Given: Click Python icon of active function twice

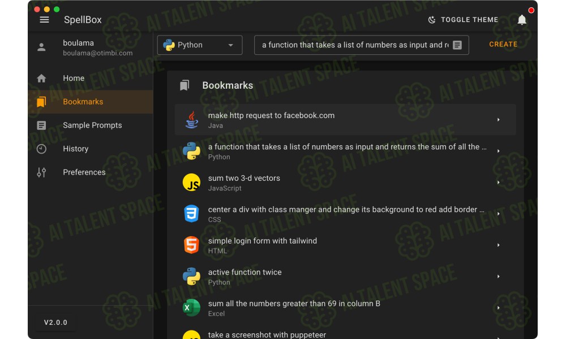Looking at the screenshot, I should click(192, 276).
